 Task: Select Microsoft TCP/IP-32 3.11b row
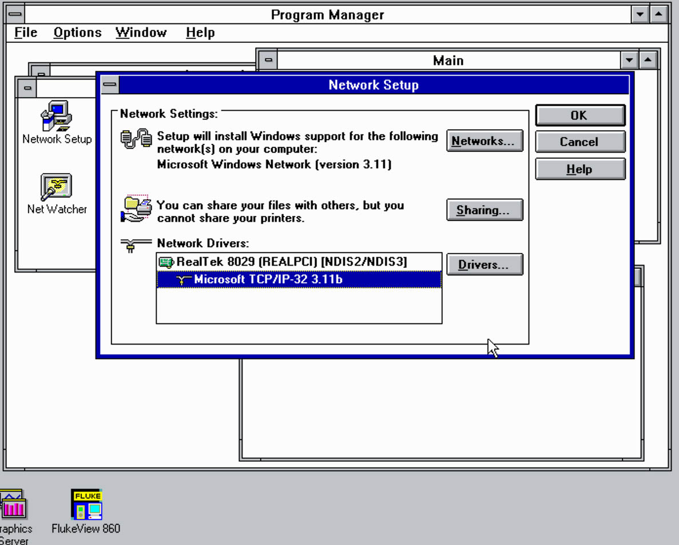(299, 279)
